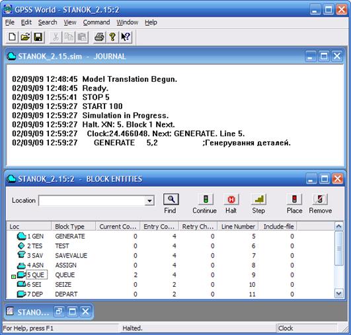Select the 4 ASN block icon
Screen dimensions: 351x335
click(x=22, y=266)
